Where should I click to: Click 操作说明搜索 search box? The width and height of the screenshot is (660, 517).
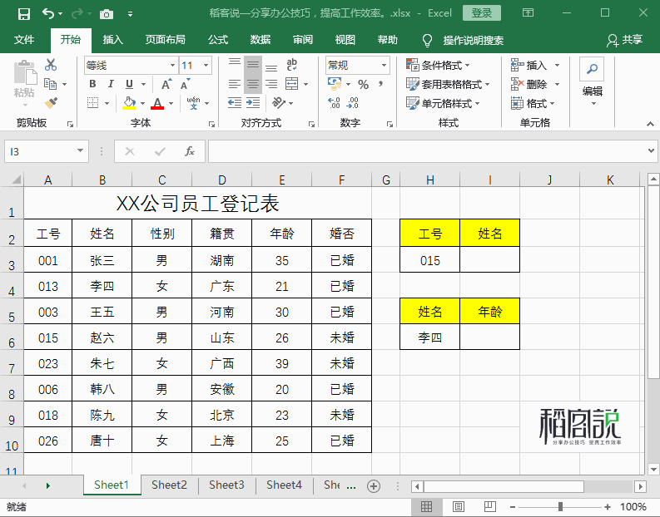(473, 41)
